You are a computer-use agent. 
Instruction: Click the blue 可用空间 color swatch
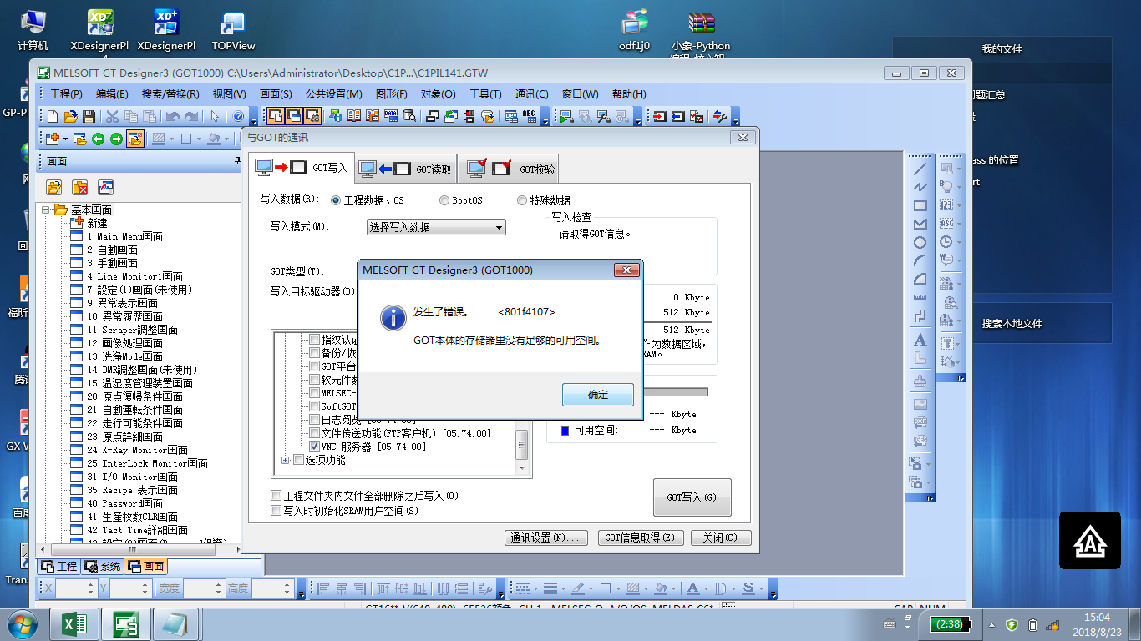[x=565, y=431]
